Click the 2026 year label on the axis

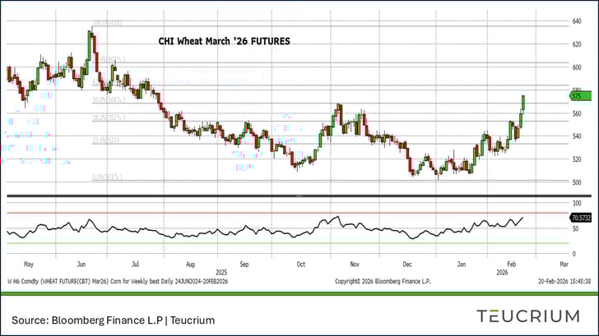click(501, 271)
